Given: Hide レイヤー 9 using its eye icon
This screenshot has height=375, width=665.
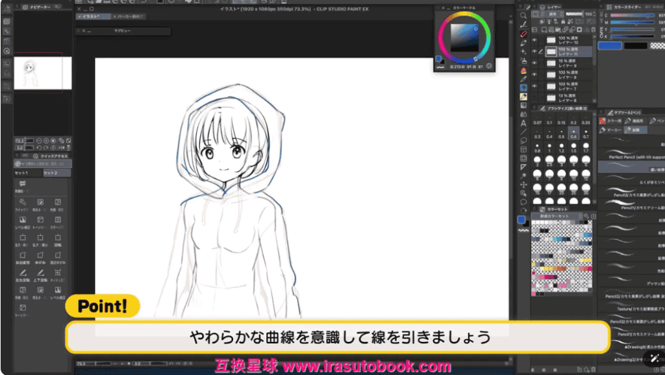Looking at the screenshot, I should (x=534, y=62).
